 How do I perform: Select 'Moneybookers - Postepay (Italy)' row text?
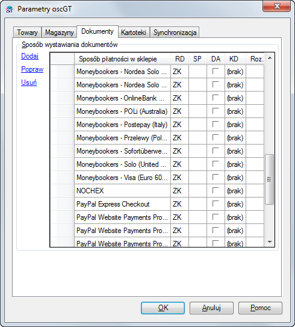point(122,125)
